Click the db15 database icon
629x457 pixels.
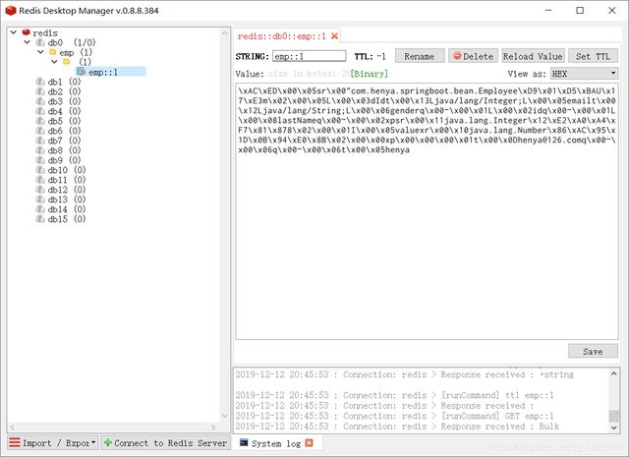point(40,219)
